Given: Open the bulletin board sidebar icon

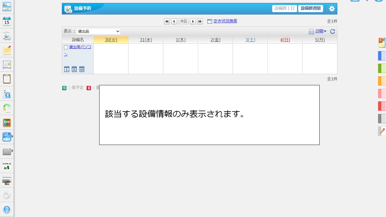Looking at the screenshot, I should (x=7, y=65).
